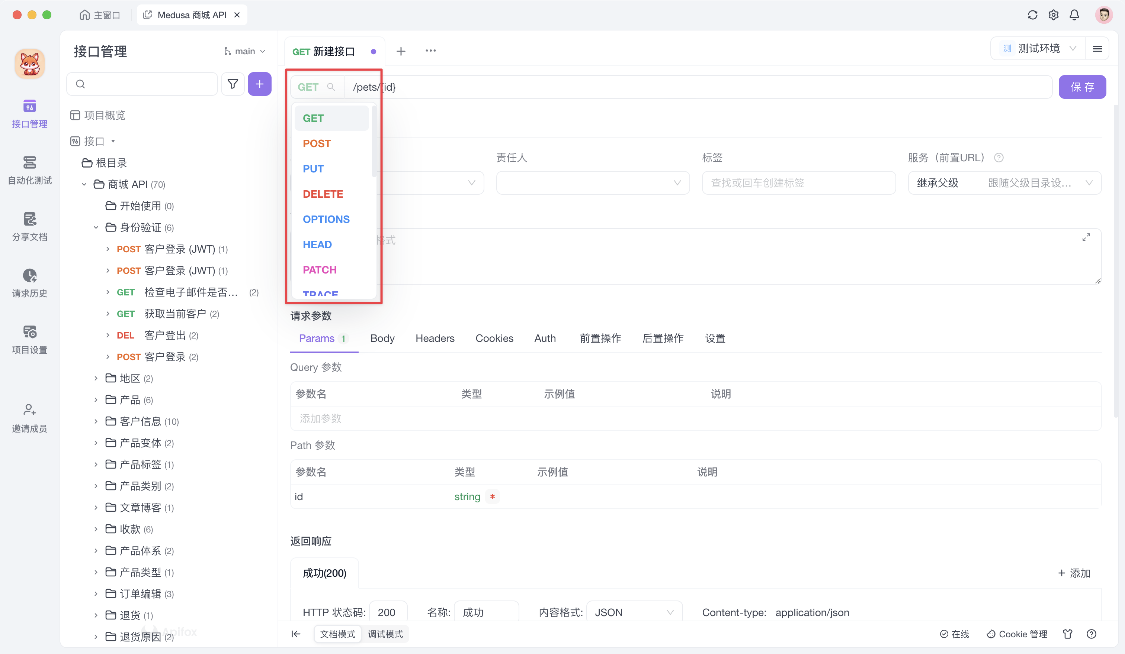Click the purple plus to create new API

coord(259,84)
